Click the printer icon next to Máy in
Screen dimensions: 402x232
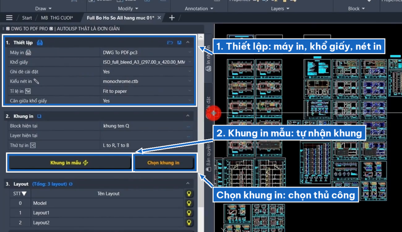[x=28, y=52]
